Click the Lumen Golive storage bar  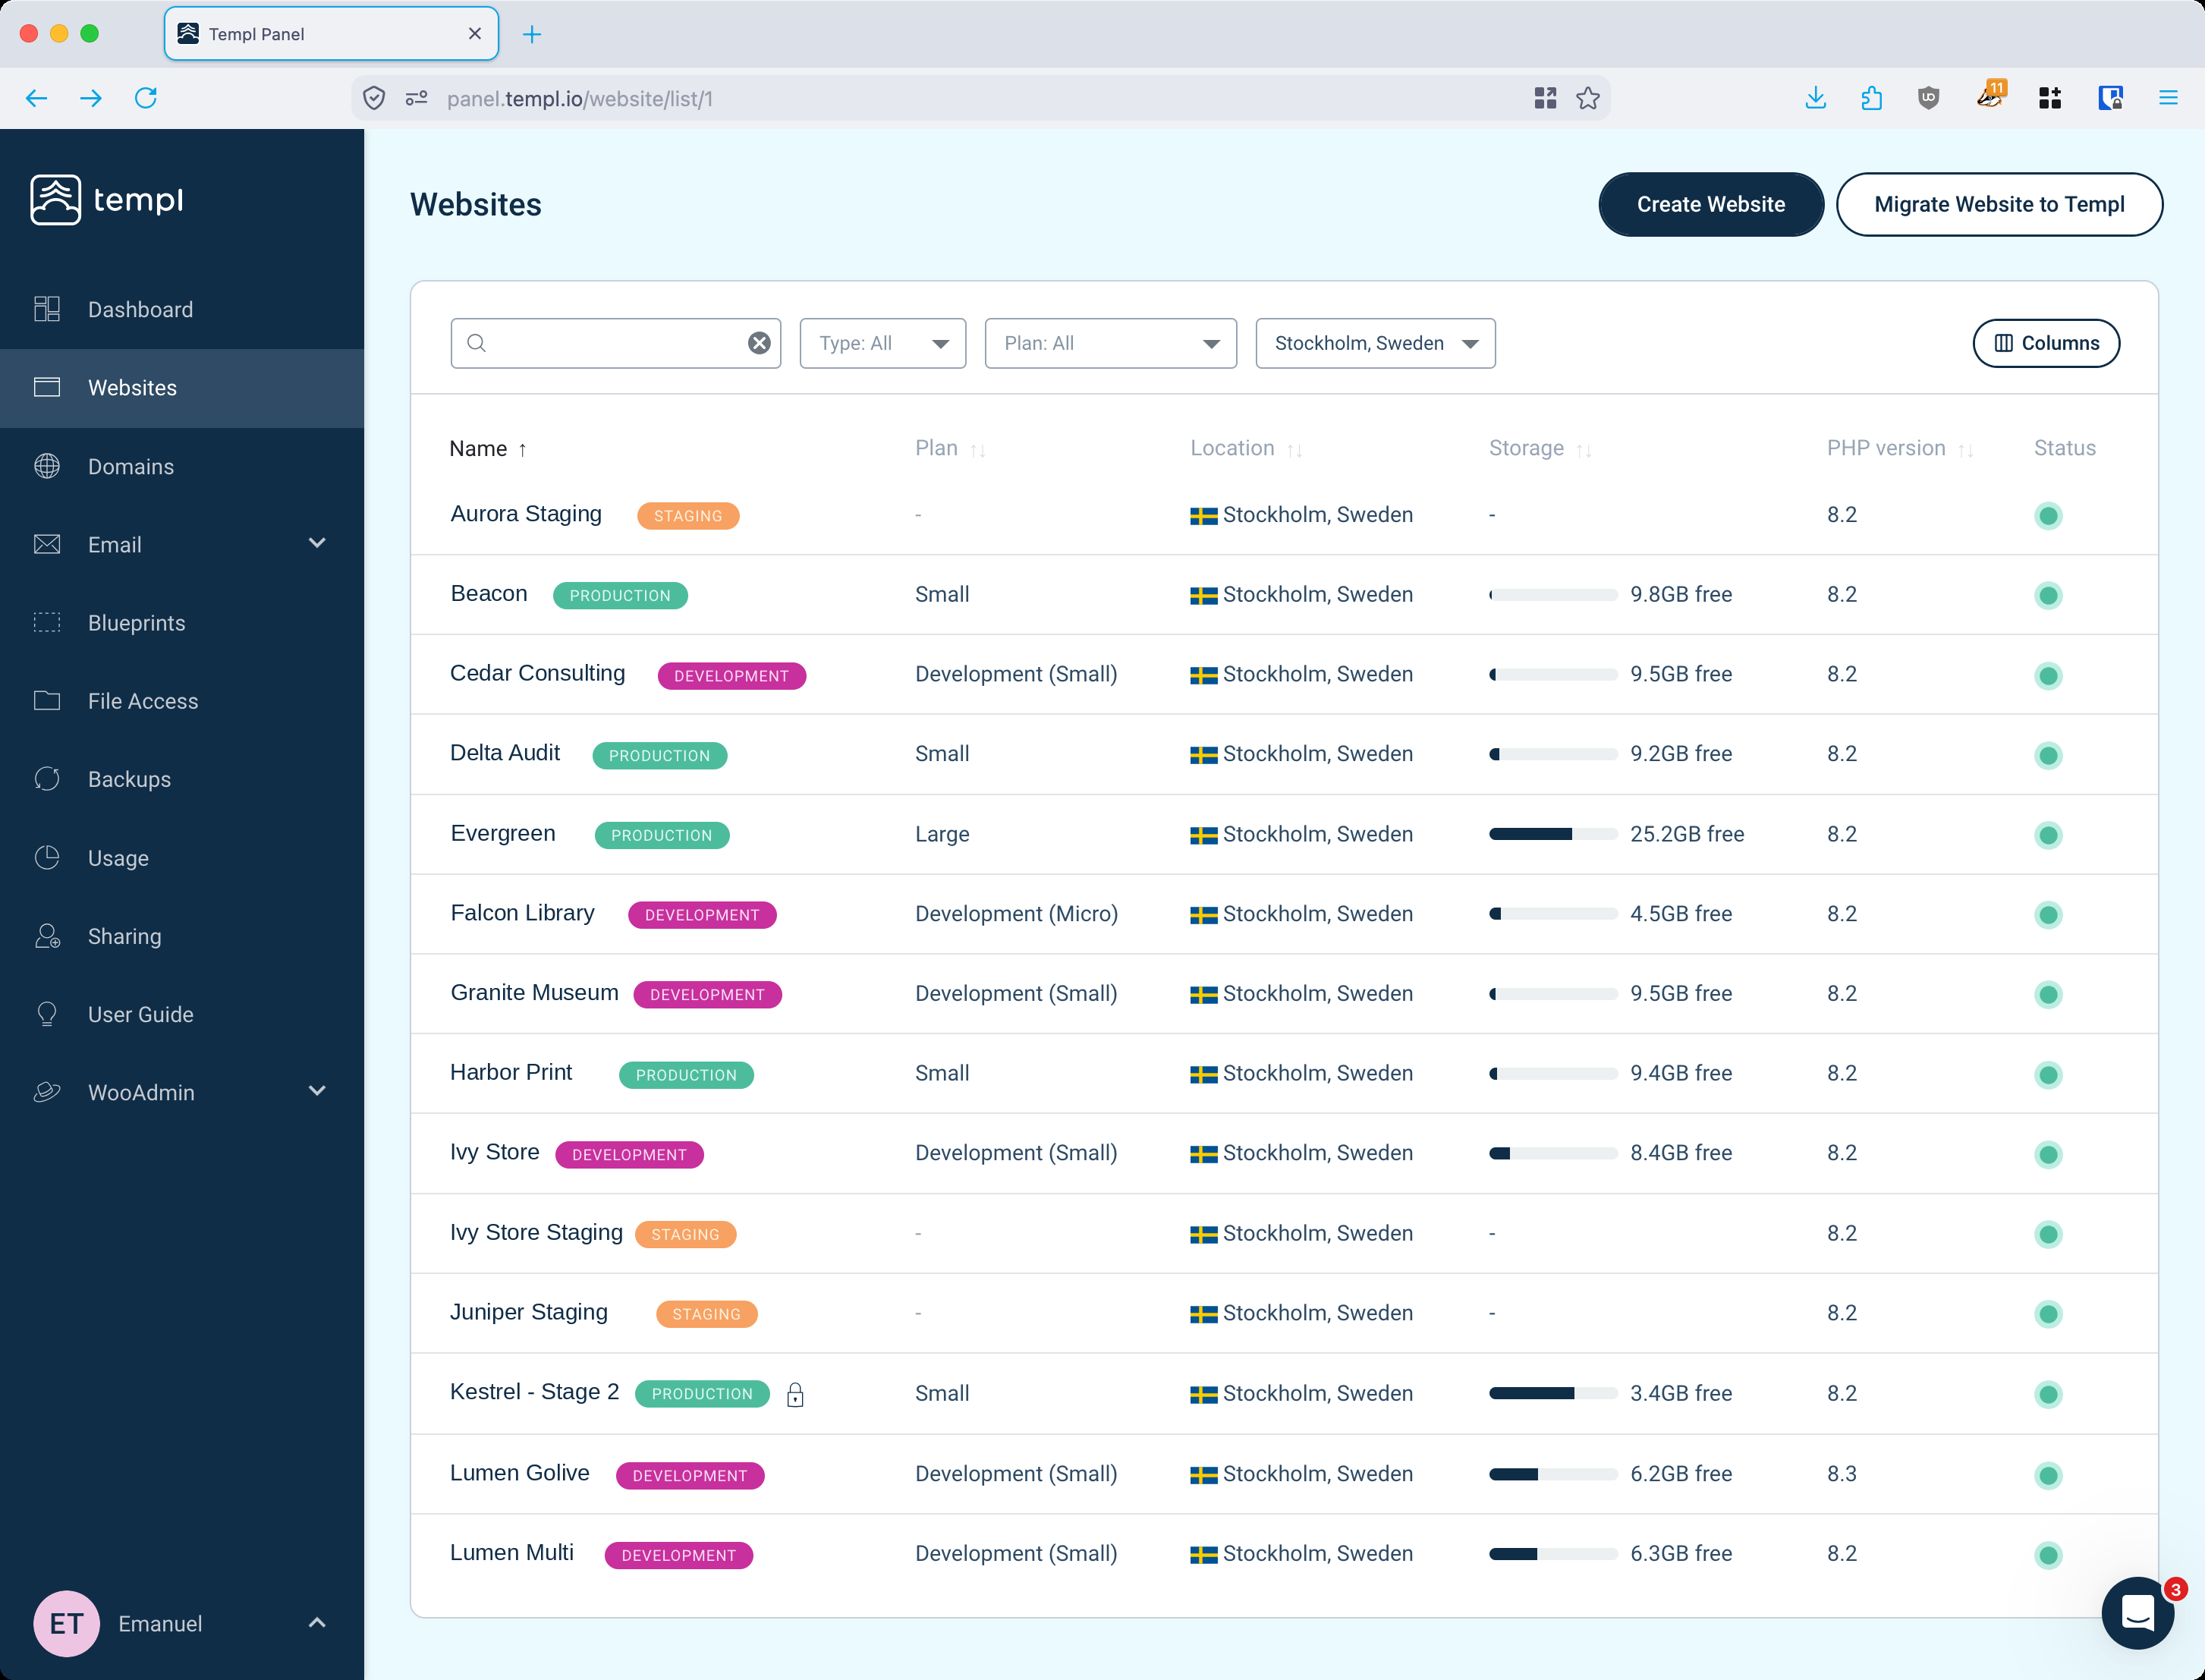tap(1552, 1474)
